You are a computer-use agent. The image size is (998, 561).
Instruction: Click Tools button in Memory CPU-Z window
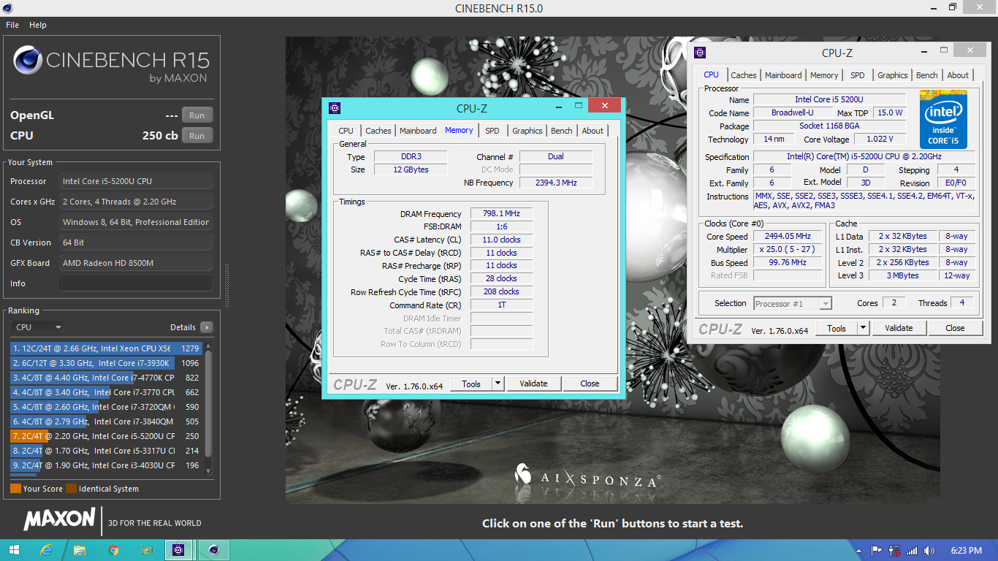click(x=471, y=383)
